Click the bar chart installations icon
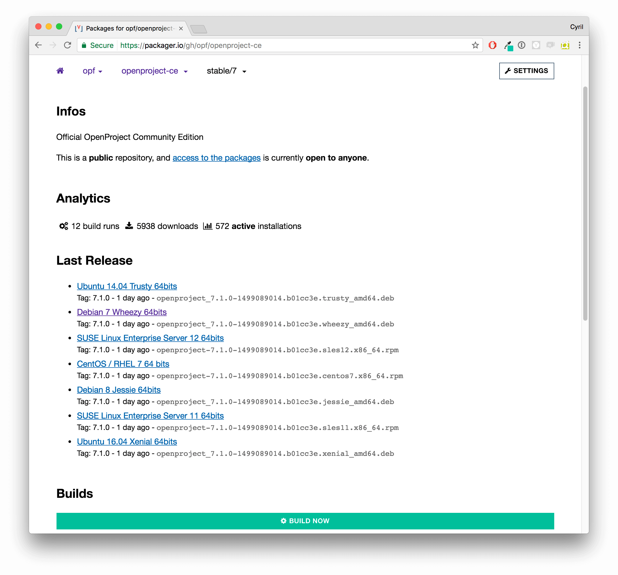 click(207, 226)
